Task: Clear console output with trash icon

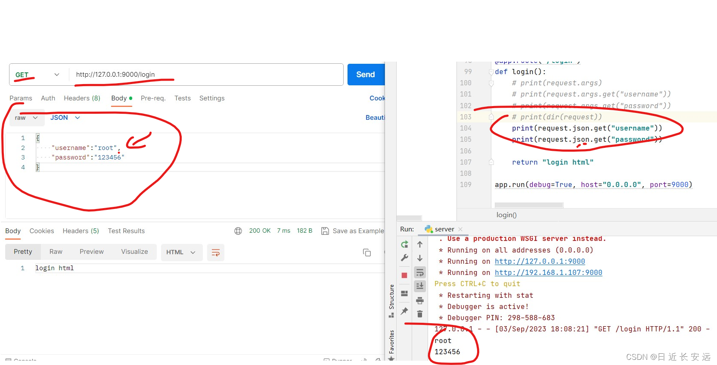Action: point(420,314)
